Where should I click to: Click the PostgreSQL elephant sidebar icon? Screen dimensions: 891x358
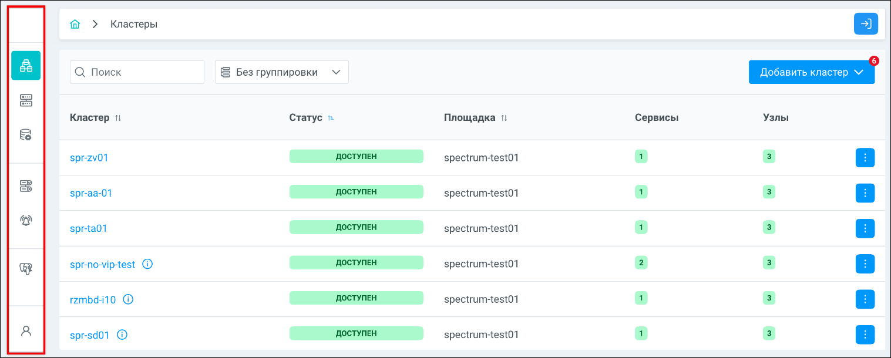[x=26, y=269]
